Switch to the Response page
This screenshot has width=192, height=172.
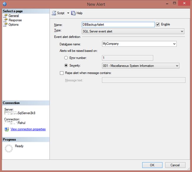(x=15, y=20)
